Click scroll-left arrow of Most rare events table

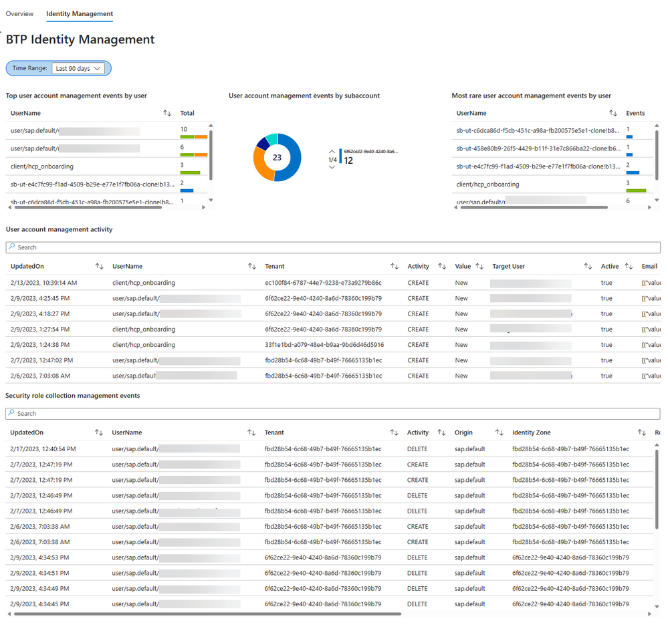pos(456,207)
